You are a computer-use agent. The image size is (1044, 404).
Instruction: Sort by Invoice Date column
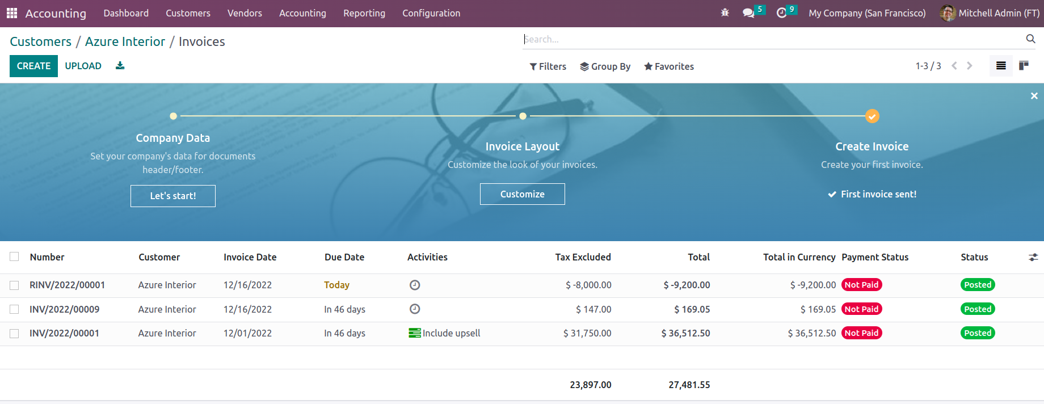[x=250, y=257]
